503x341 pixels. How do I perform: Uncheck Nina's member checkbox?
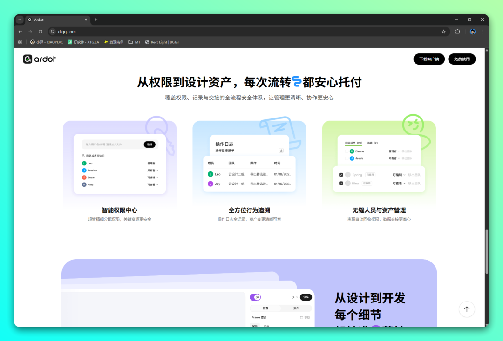[x=341, y=184]
